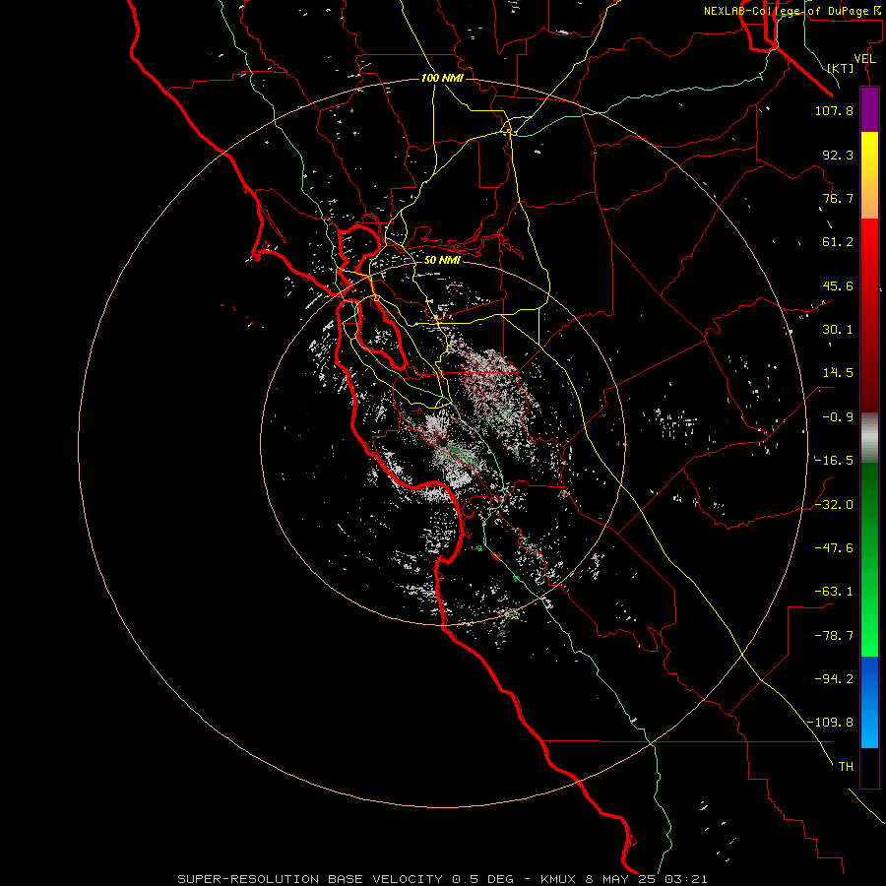Click the -0.9 velocity scale value
Image resolution: width=886 pixels, height=886 pixels.
click(838, 417)
